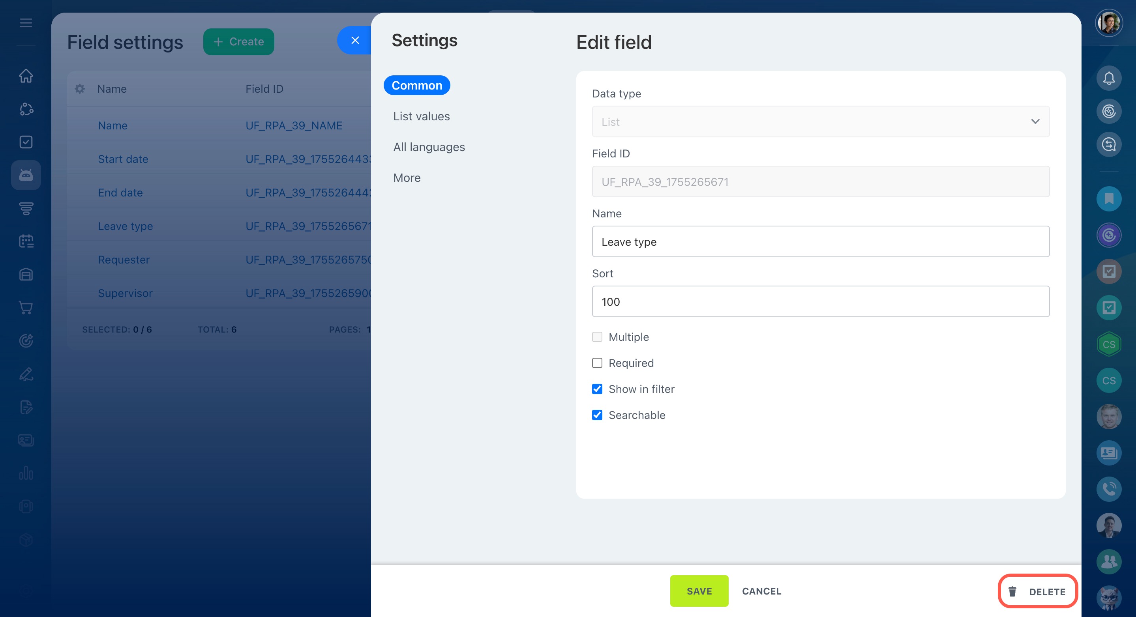
Task: Click the home icon in left sidebar
Action: (x=26, y=76)
